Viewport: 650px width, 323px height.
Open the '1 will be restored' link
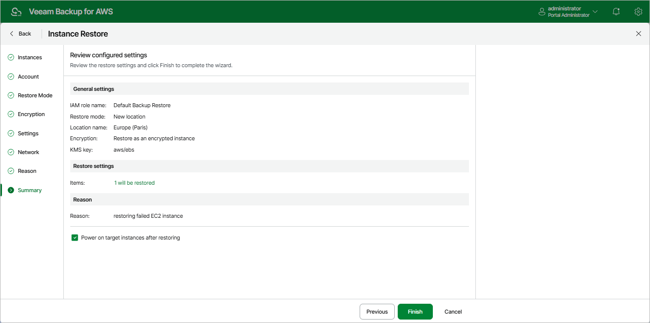coord(134,183)
